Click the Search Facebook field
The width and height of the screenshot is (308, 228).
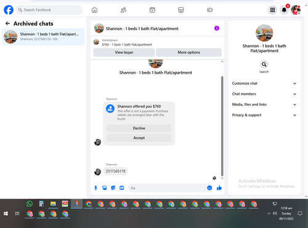click(x=49, y=10)
